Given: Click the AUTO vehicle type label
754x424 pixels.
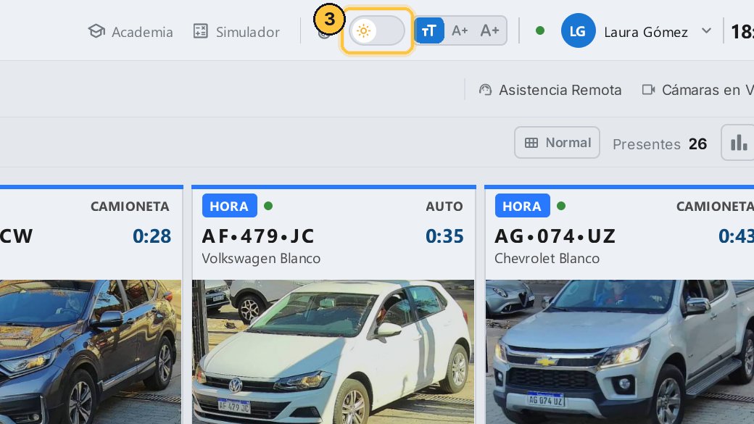Looking at the screenshot, I should tap(444, 207).
